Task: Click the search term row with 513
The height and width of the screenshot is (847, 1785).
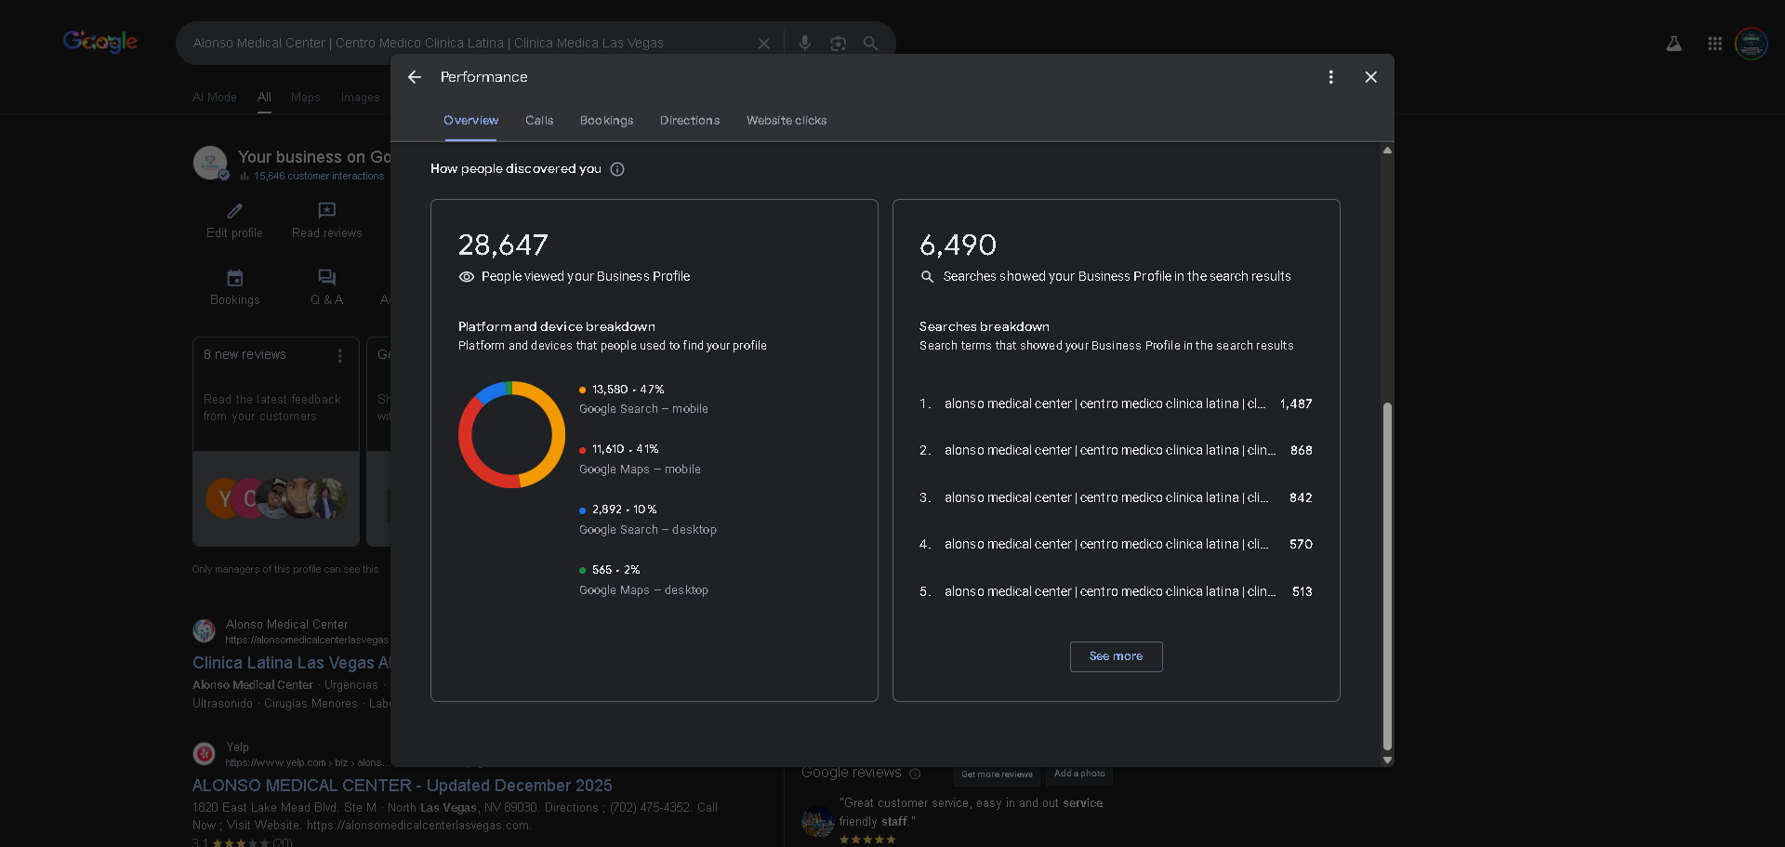Action: (x=1116, y=591)
